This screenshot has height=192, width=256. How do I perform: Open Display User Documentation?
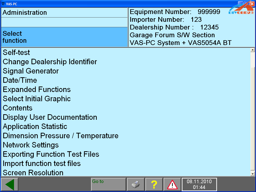click(50, 117)
